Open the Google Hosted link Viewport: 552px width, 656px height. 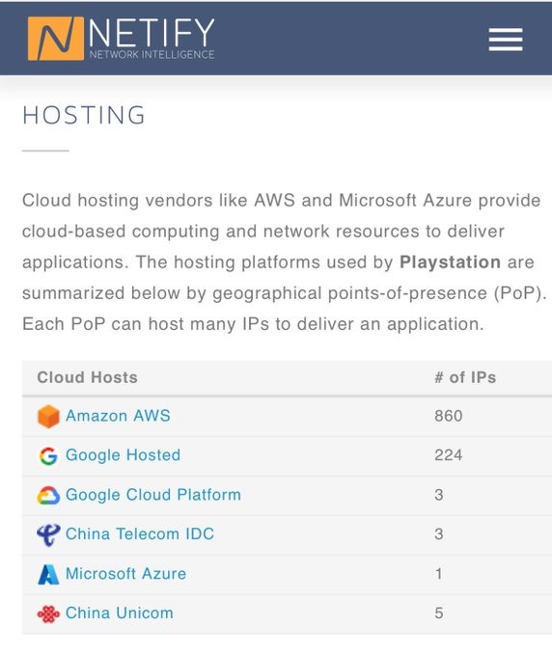[123, 455]
